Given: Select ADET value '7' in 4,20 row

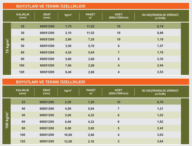Looking at the screenshot, I should 118,52.
